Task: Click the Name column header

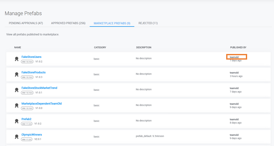Action: click(17, 47)
